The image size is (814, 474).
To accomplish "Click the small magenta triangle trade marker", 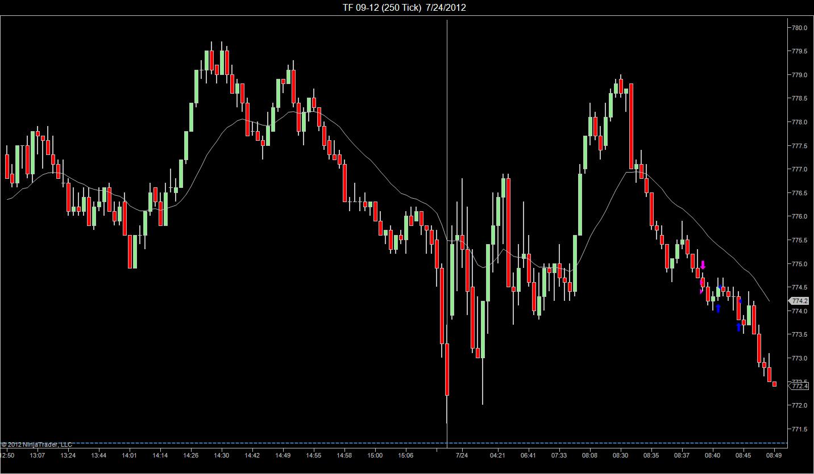I will click(701, 291).
